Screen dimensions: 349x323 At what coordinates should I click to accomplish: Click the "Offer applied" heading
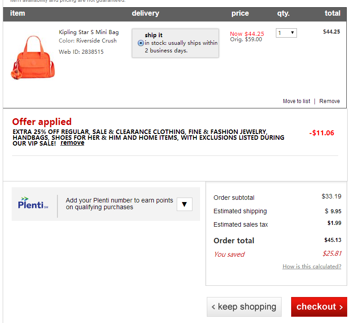pyautogui.click(x=42, y=122)
